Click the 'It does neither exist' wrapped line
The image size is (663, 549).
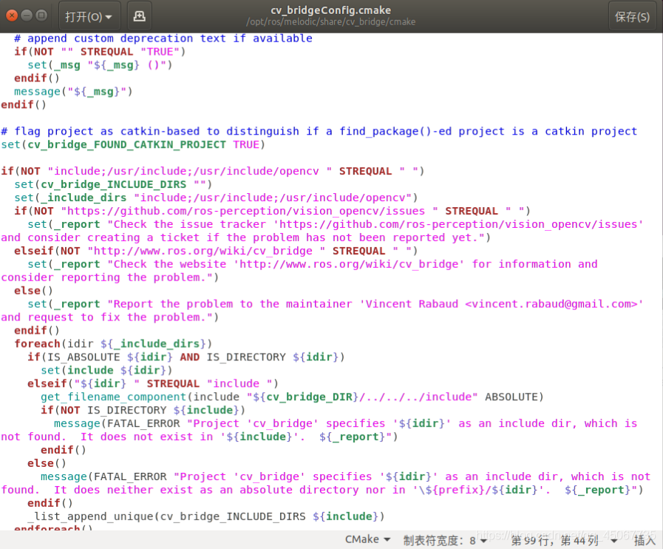click(x=322, y=490)
